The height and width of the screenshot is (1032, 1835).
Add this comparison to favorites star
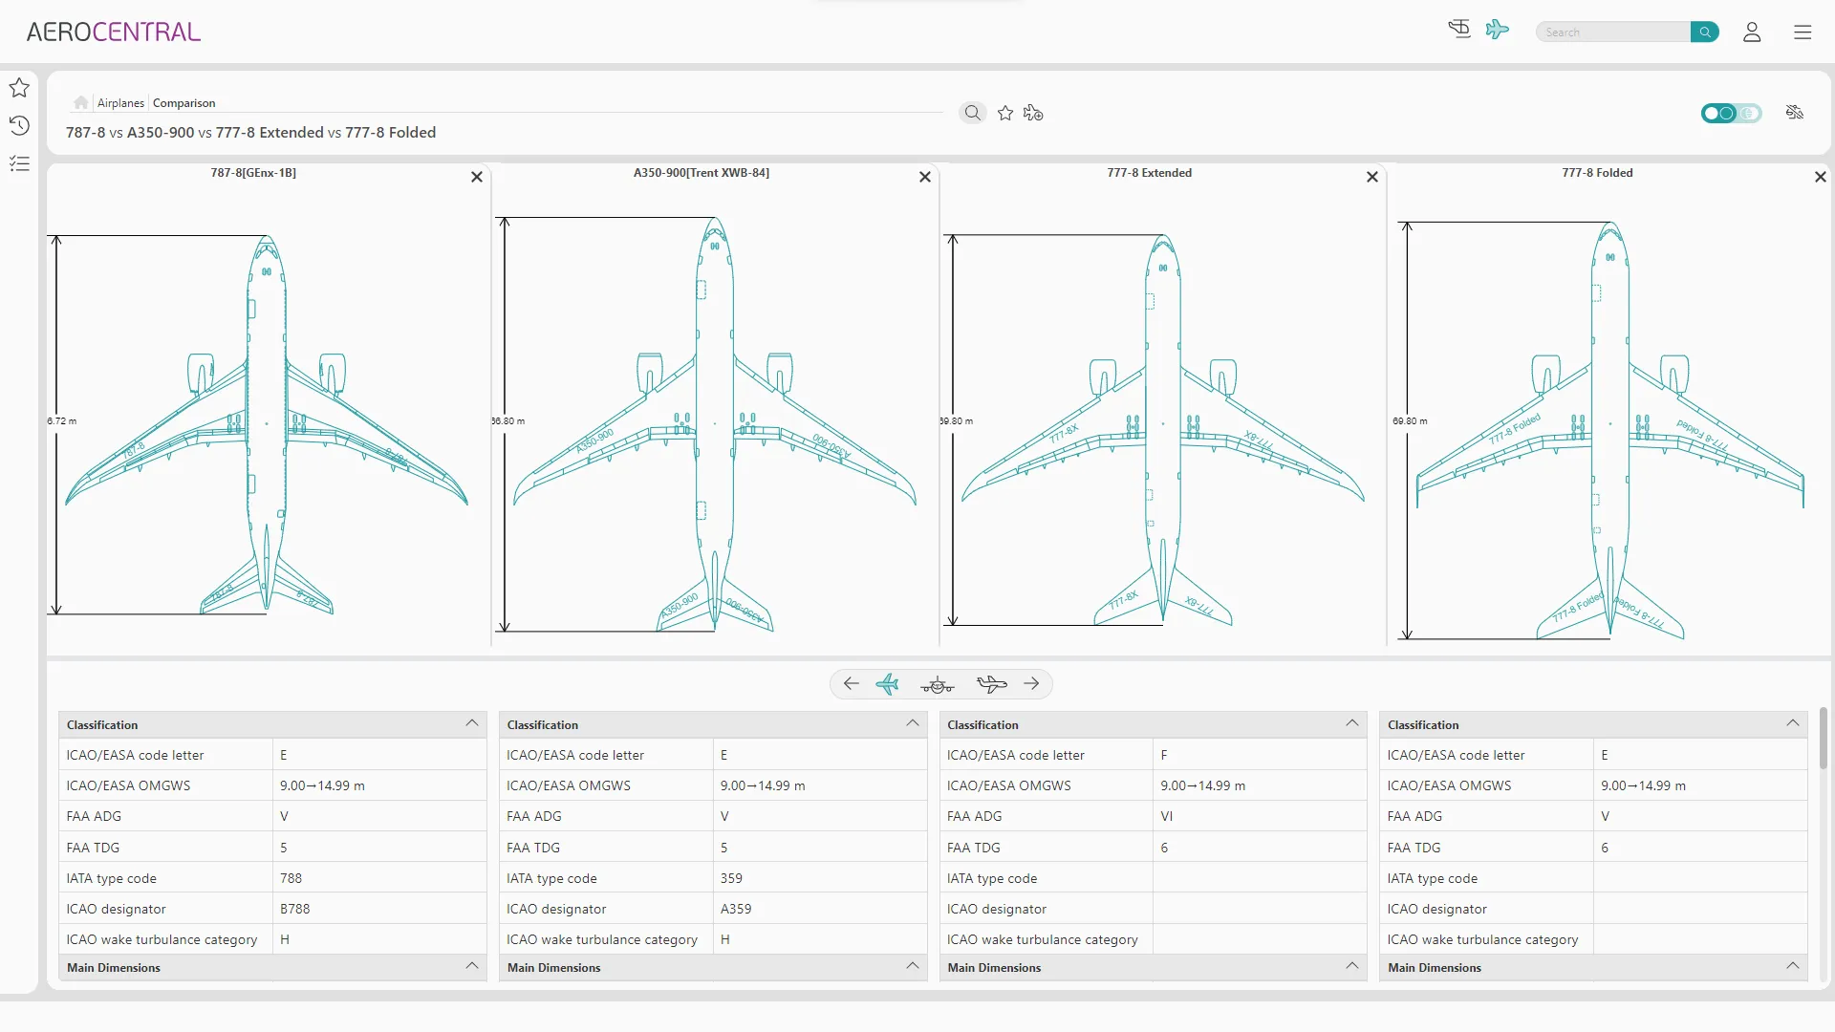tap(1005, 113)
